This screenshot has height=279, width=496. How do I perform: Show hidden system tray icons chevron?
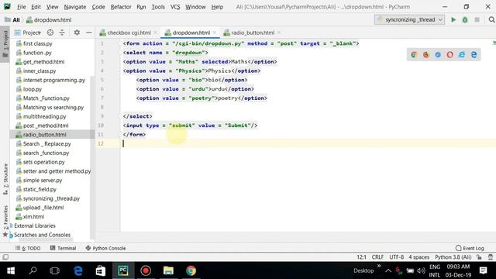pyautogui.click(x=388, y=270)
